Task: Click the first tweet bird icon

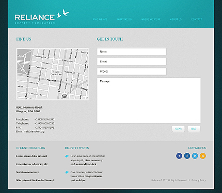Action: (67, 156)
